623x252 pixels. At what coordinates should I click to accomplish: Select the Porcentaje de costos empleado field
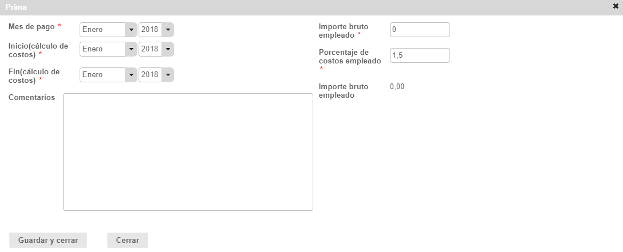pyautogui.click(x=420, y=55)
